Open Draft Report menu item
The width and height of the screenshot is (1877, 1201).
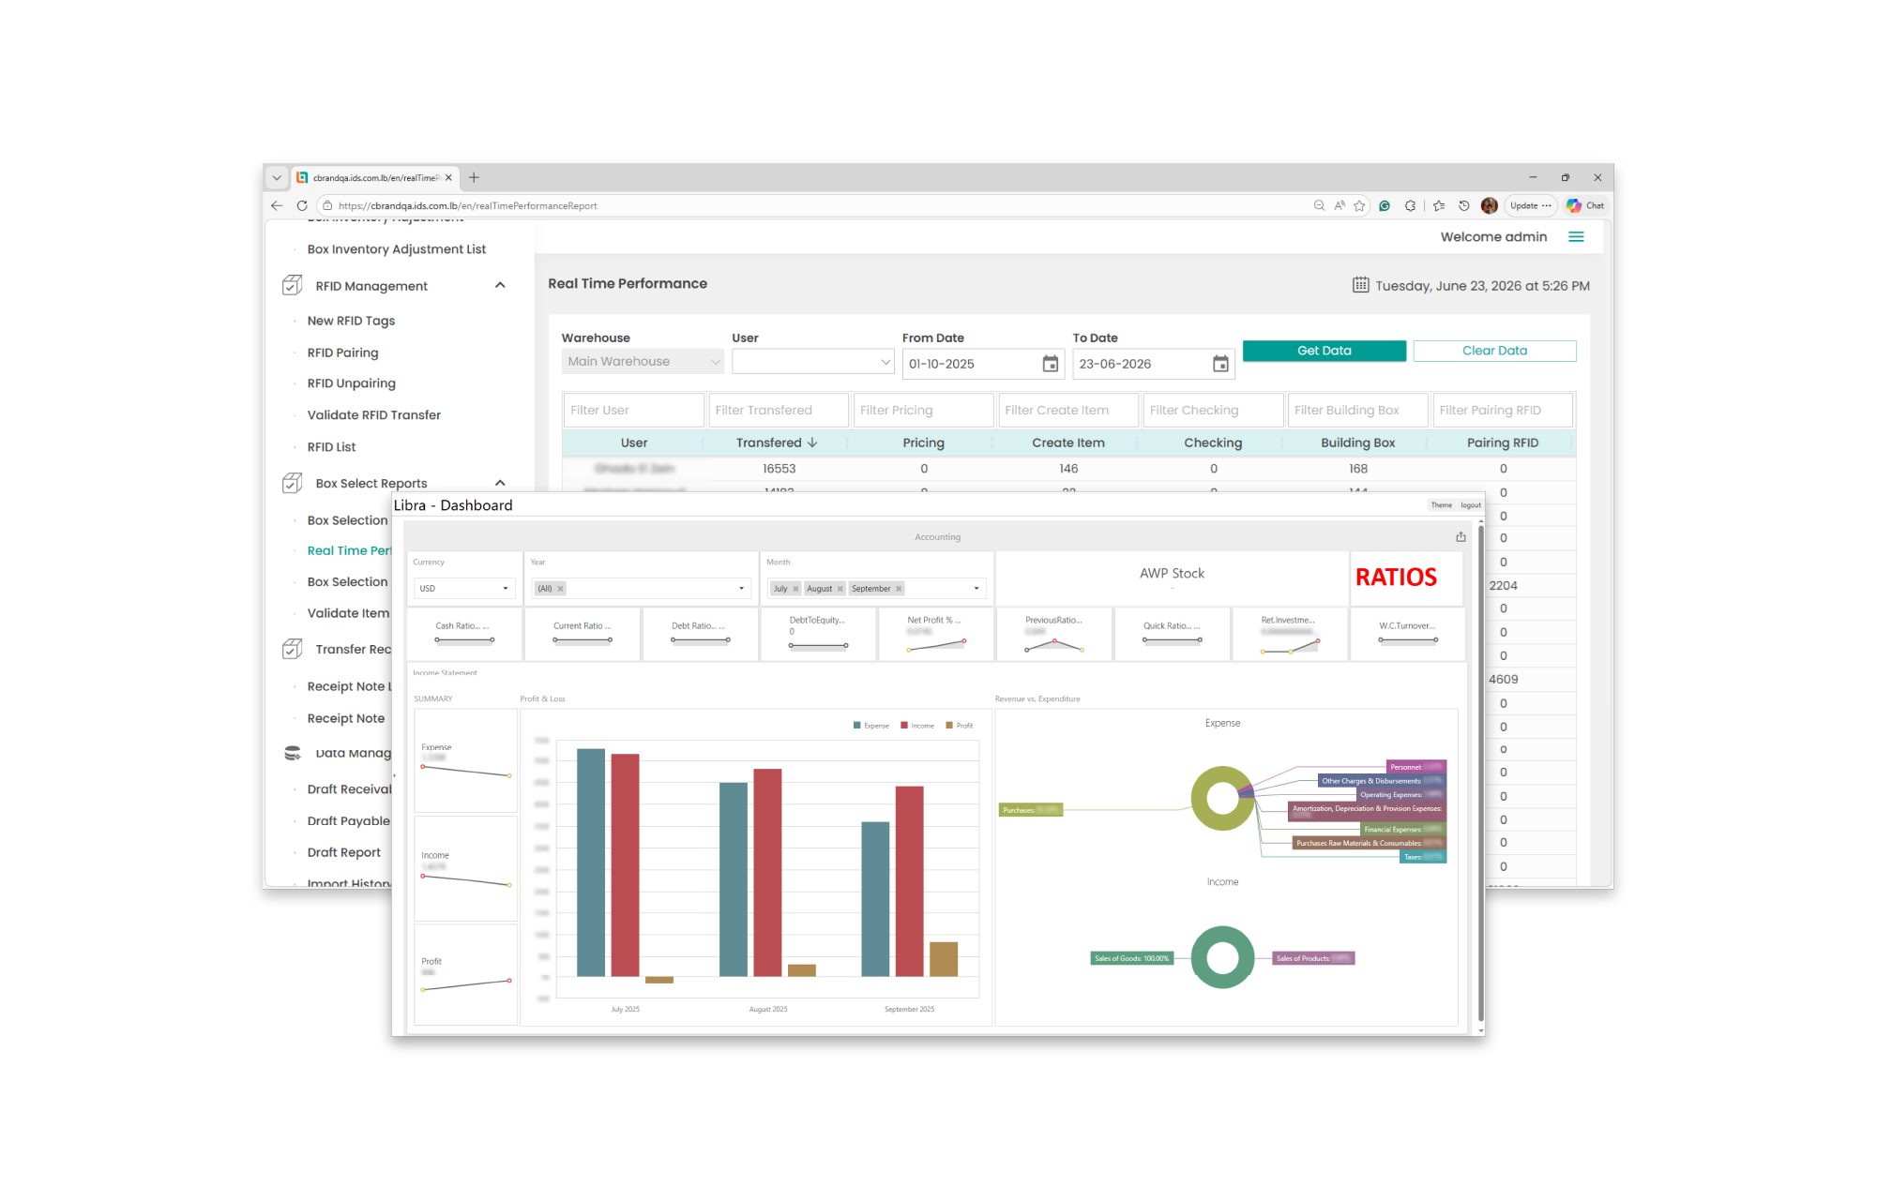tap(343, 852)
